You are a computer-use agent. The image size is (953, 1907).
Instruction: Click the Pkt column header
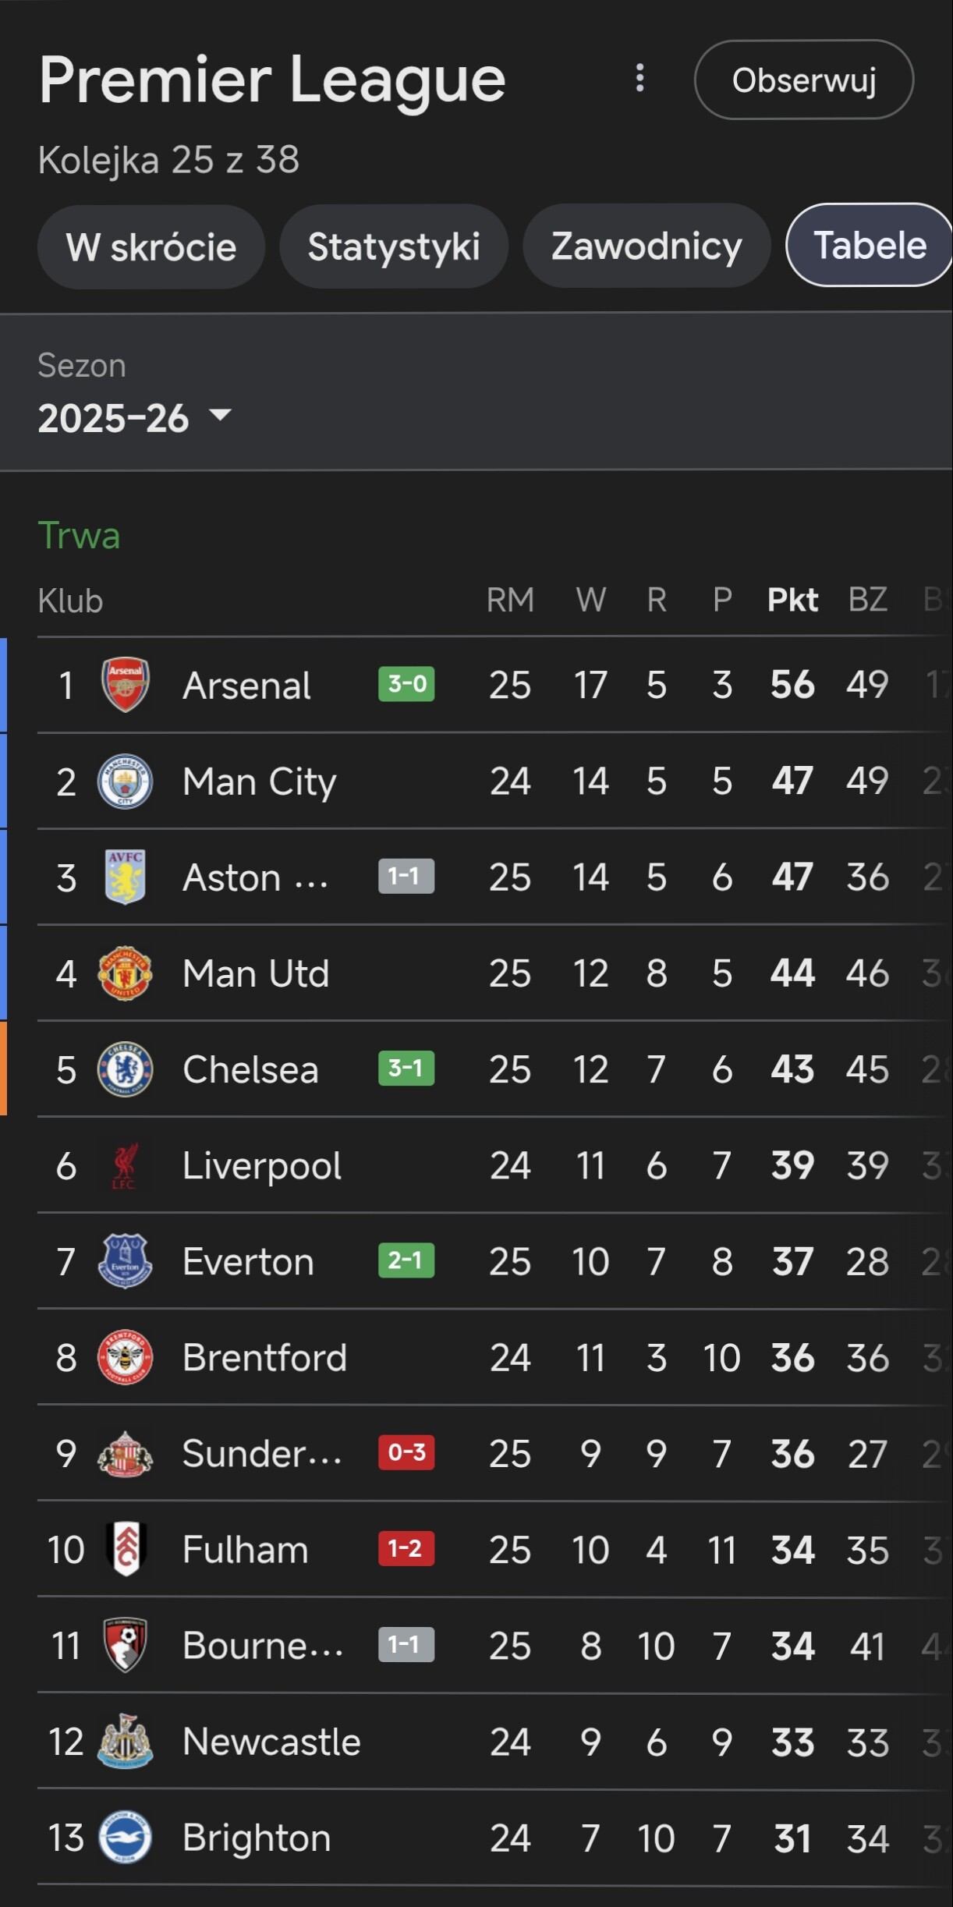coord(792,600)
